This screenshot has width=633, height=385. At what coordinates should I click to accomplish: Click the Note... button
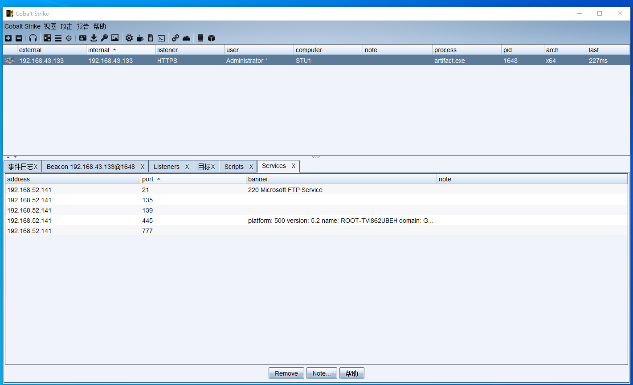coord(322,373)
